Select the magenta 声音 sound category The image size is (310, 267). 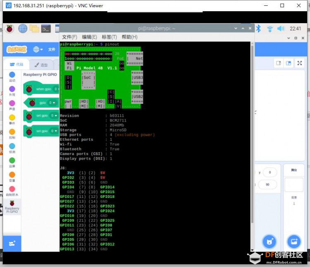tap(12, 105)
